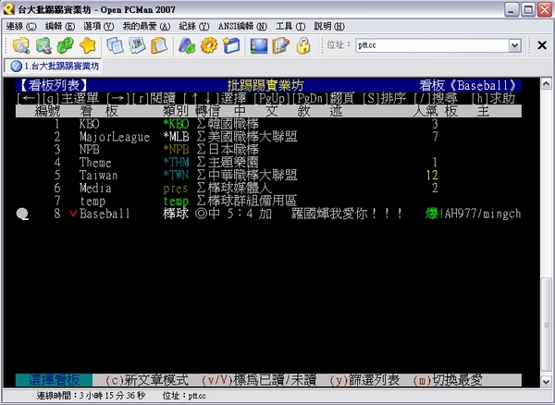Click the 【看板列表】 header text
Image resolution: width=555 pixels, height=405 pixels.
tap(54, 85)
